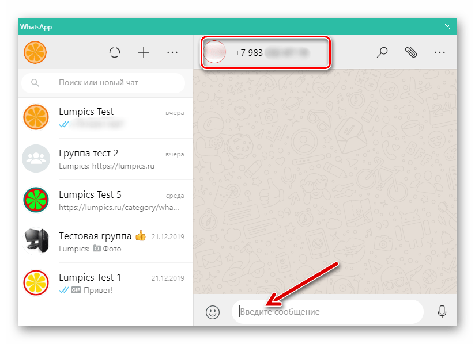
Task: Open the left panel three-dots menu
Action: [172, 52]
